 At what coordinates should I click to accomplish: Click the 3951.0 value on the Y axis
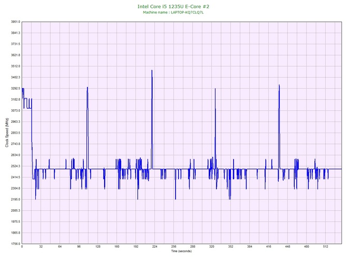(x=16, y=22)
